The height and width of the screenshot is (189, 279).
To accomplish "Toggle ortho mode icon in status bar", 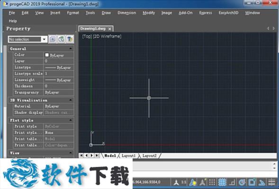I will click(232, 182).
